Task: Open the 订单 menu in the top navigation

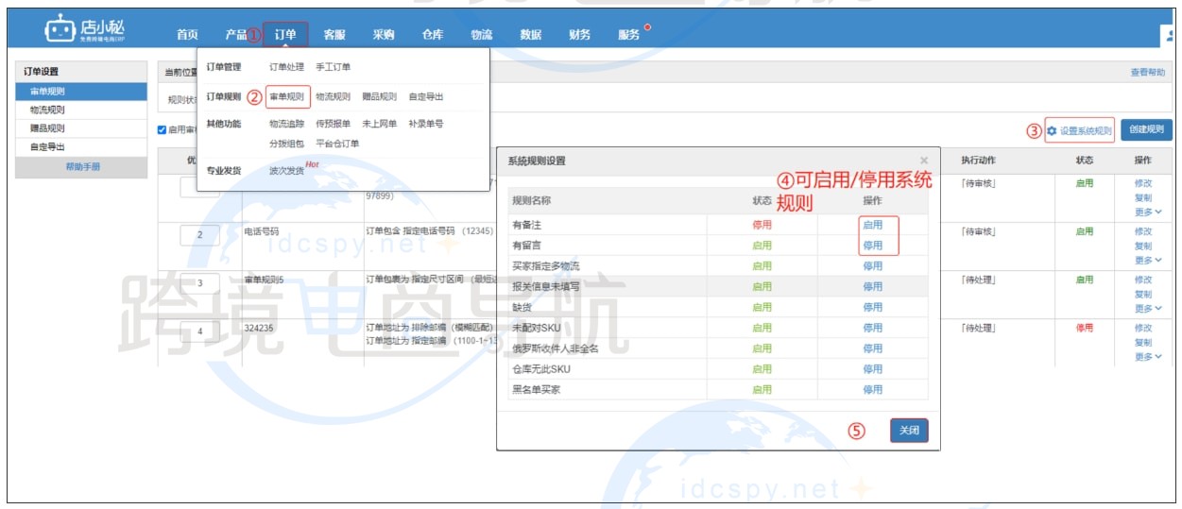Action: (285, 35)
